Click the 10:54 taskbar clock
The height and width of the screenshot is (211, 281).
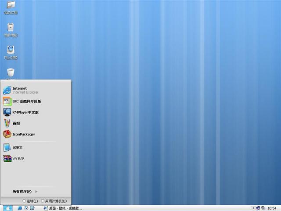272,208
